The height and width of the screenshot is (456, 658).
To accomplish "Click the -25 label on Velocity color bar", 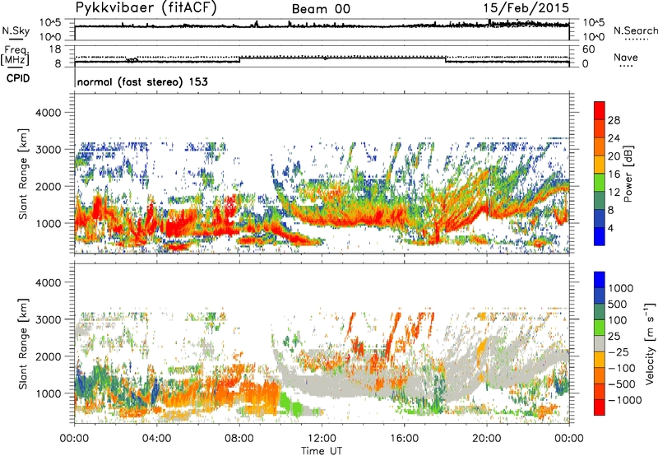I will click(x=619, y=352).
